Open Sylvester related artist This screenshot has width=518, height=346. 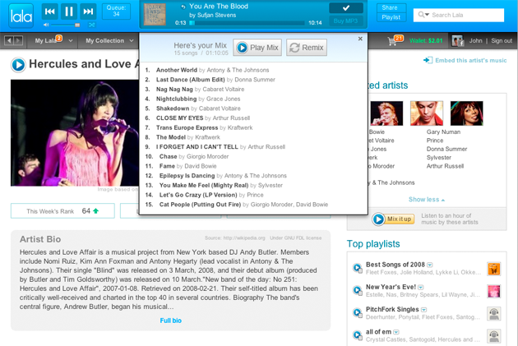tap(439, 158)
